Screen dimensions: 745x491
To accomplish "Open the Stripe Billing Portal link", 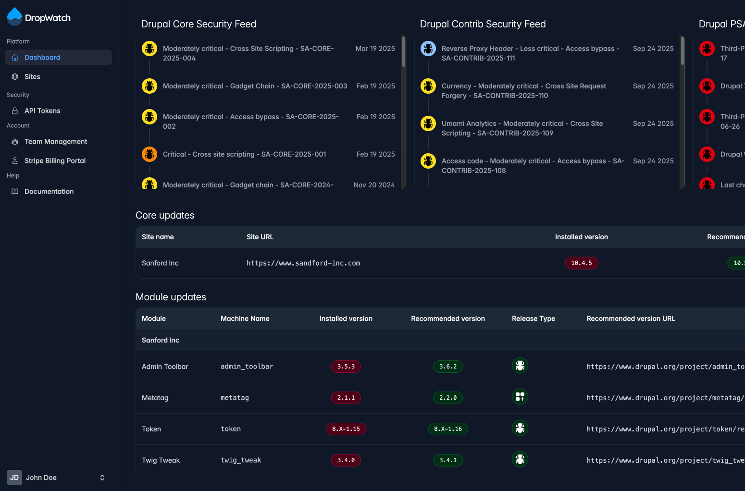I will click(x=55, y=161).
